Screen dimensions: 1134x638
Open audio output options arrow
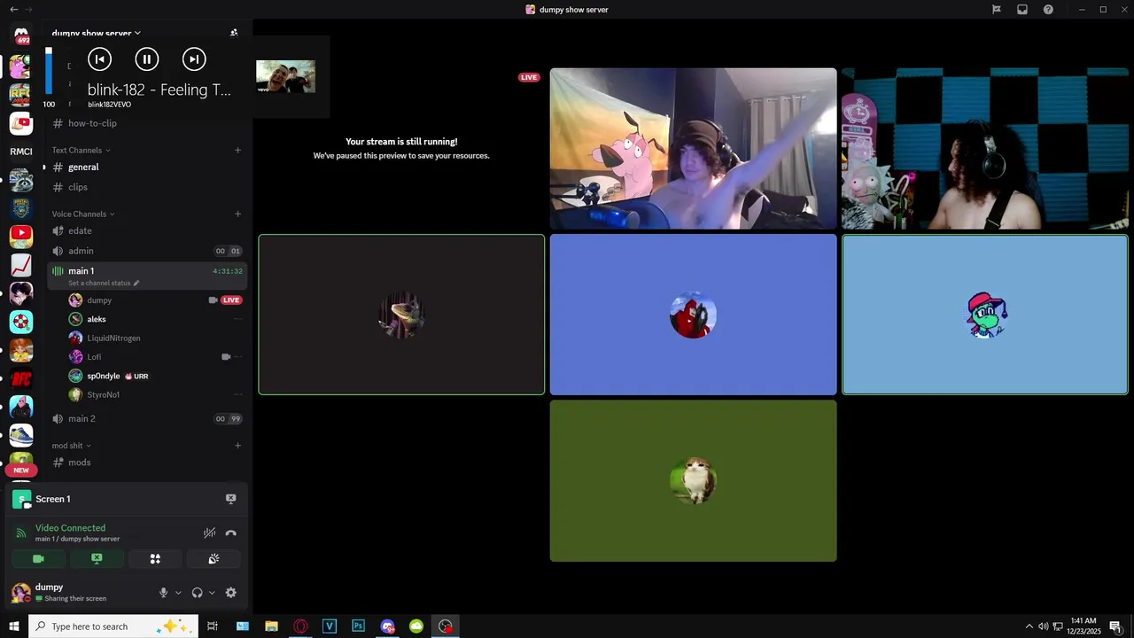212,593
